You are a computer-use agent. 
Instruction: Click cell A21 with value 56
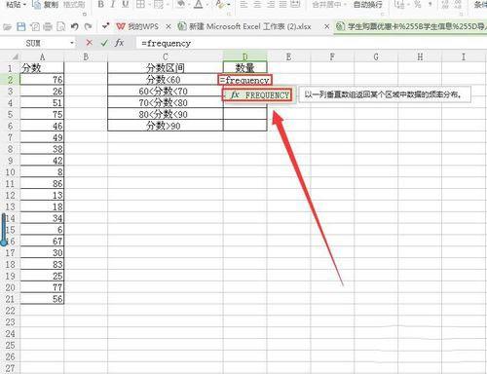pyautogui.click(x=42, y=299)
